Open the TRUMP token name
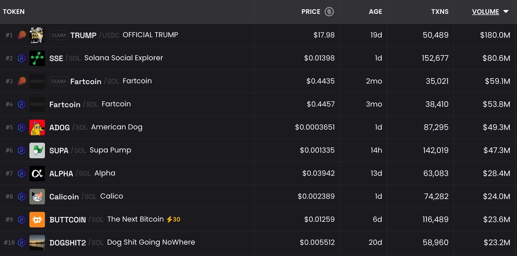517x256 pixels. tap(83, 35)
